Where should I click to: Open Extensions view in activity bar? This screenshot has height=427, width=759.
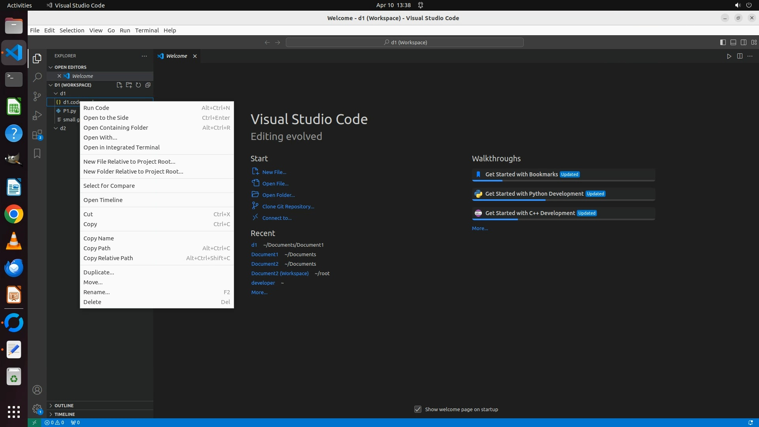[x=37, y=135]
